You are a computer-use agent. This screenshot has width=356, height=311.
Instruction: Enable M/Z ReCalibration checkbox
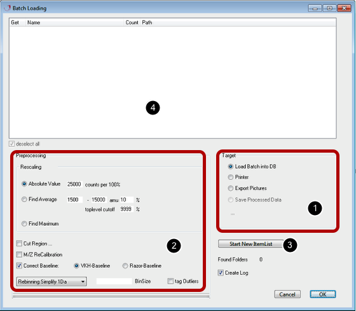(19, 254)
